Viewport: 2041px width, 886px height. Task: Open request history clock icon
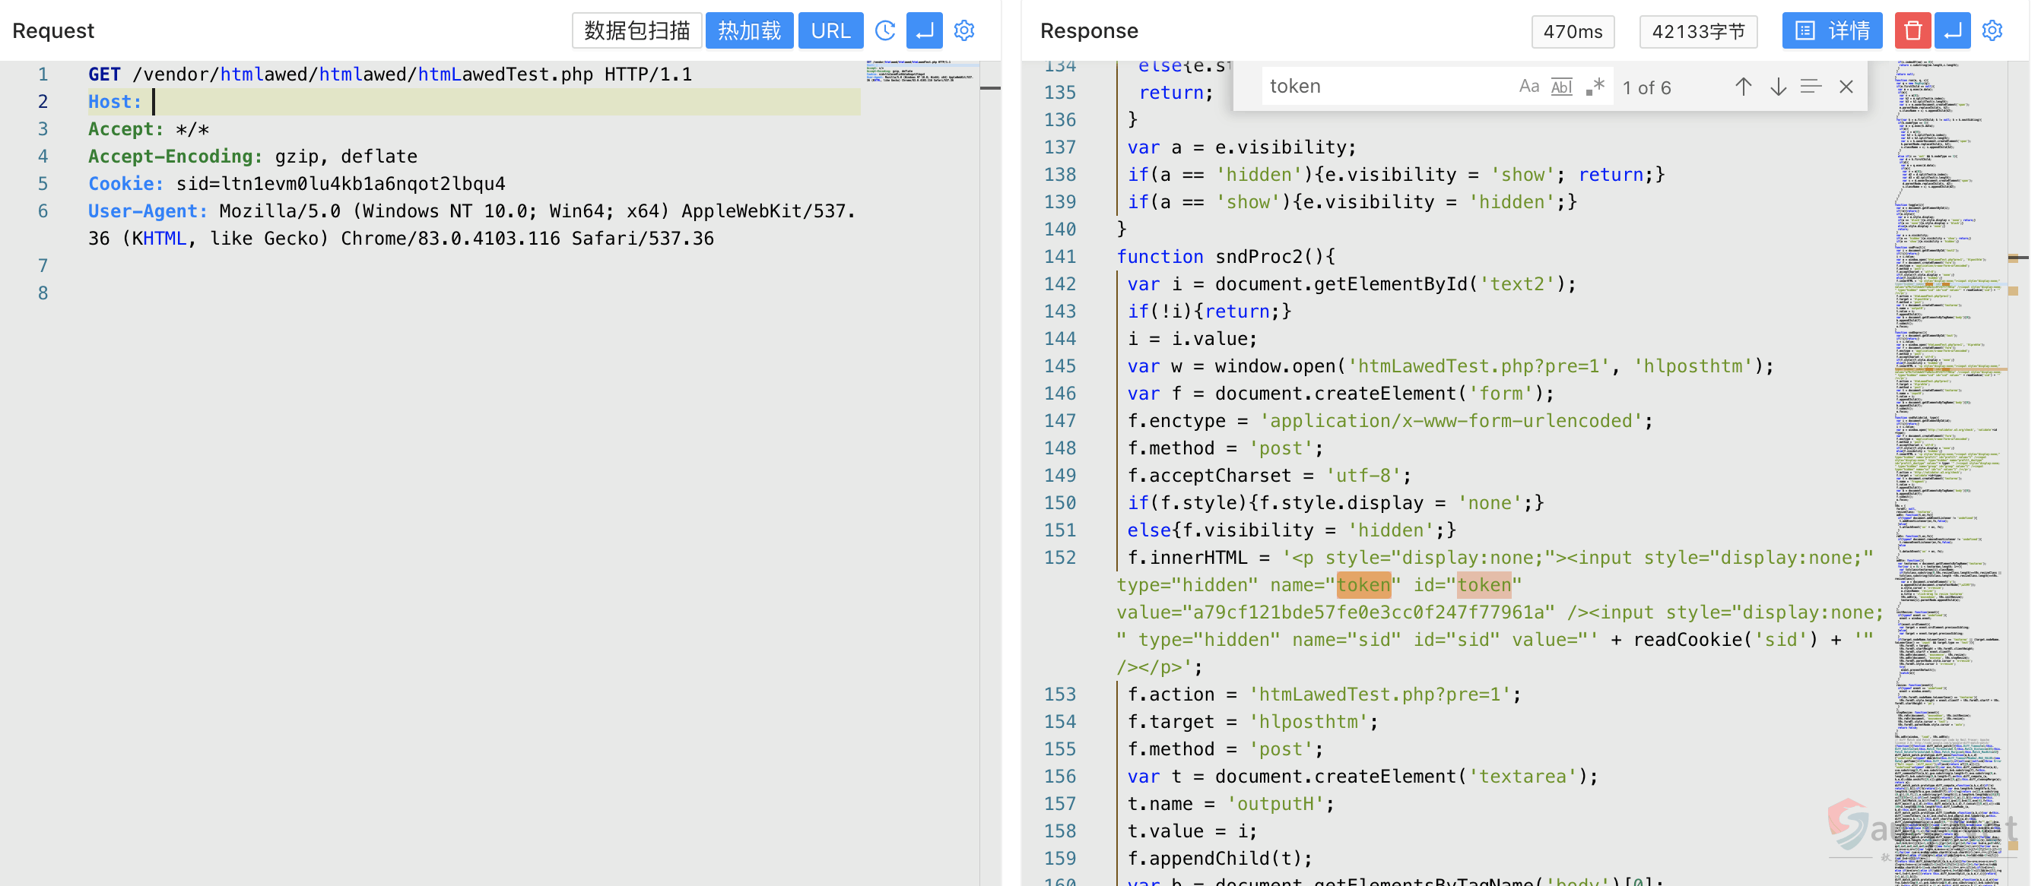point(885,30)
